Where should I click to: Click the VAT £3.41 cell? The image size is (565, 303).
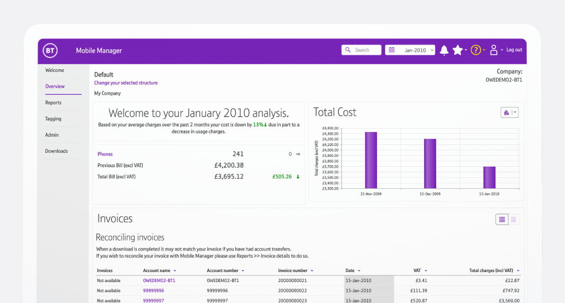(x=421, y=281)
